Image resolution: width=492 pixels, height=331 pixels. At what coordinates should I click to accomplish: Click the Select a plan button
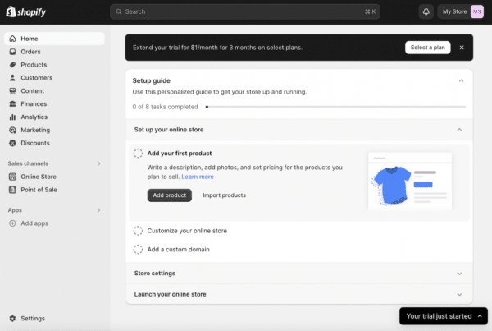coord(428,48)
